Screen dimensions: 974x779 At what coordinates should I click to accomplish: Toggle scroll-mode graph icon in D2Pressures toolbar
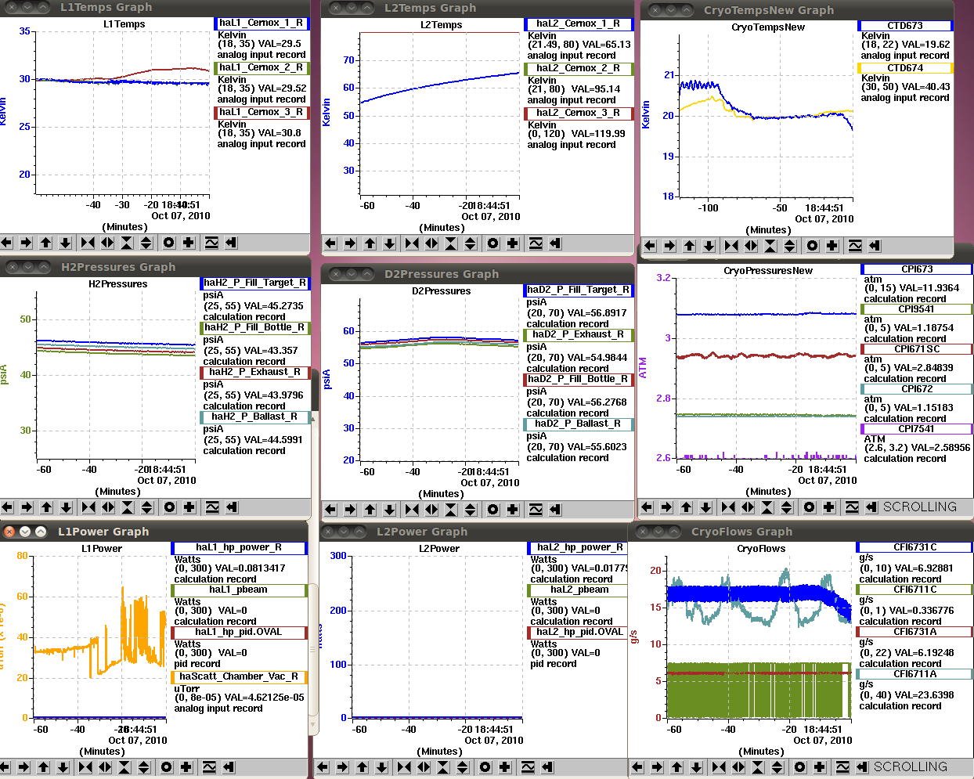click(536, 510)
